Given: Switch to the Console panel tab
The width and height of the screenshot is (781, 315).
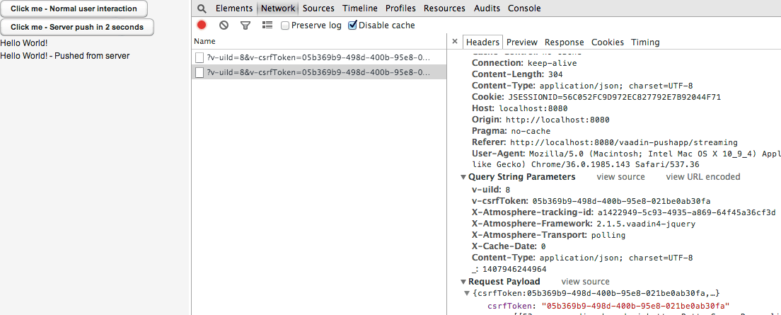Looking at the screenshot, I should tap(524, 8).
